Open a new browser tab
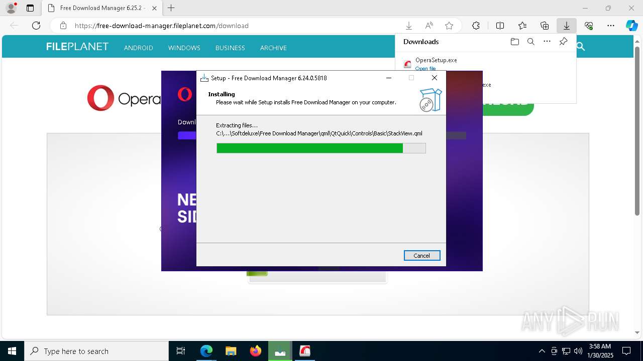The width and height of the screenshot is (643, 361). pos(171,8)
